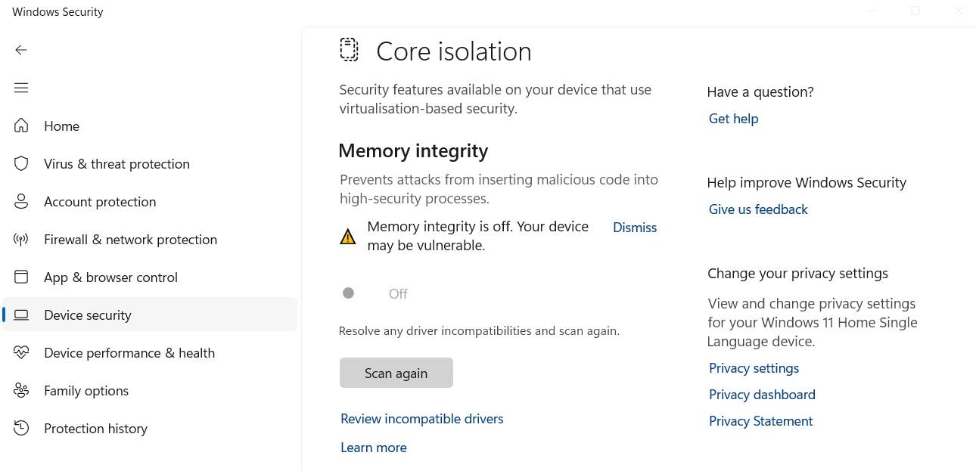Screen dimensions: 976x471
Task: Open the Get help link
Action: 733,119
